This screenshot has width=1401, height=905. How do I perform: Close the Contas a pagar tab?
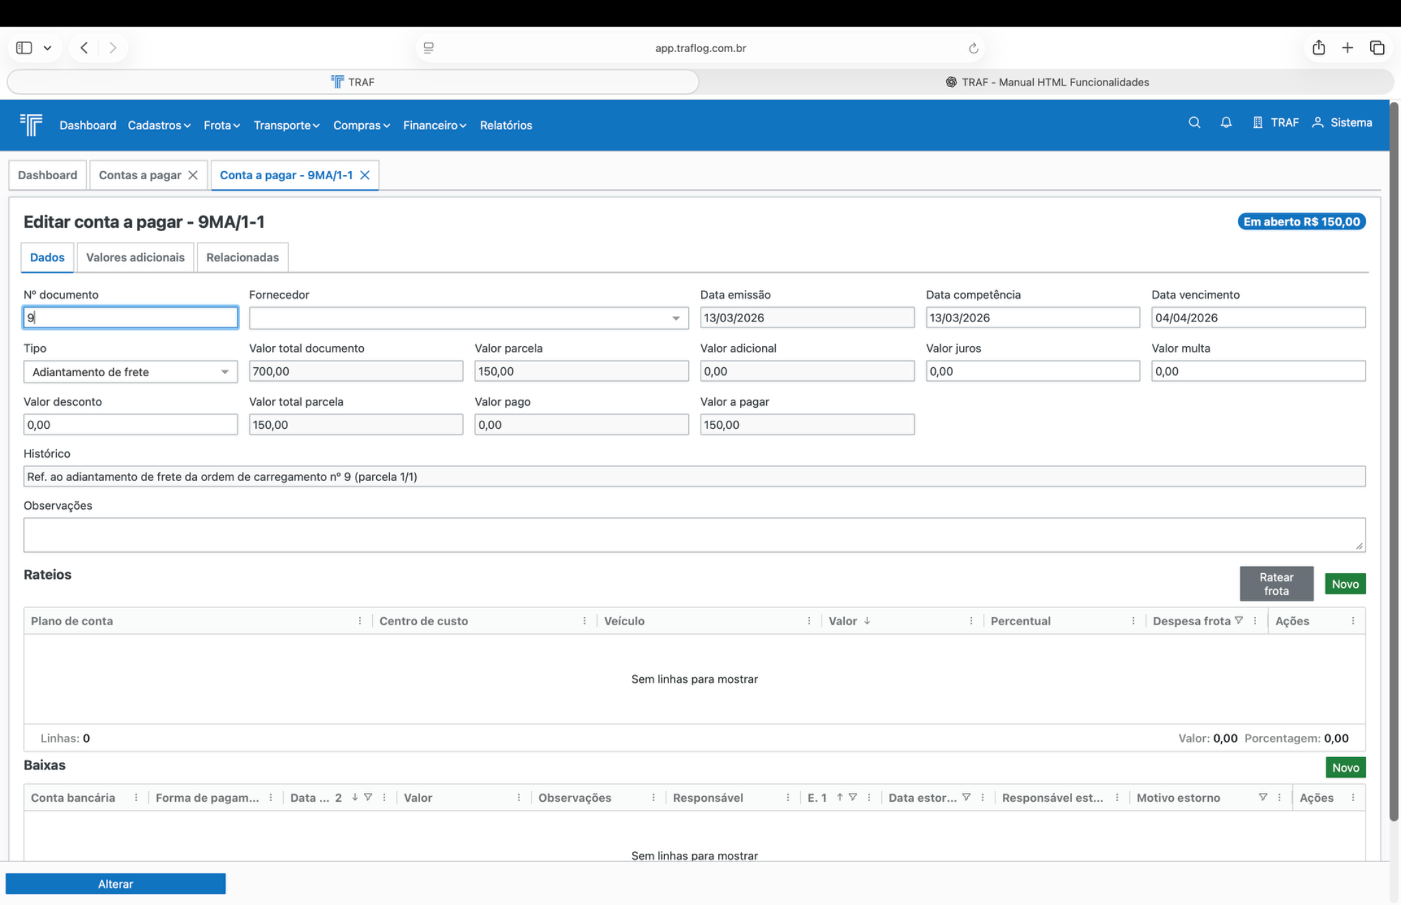pos(193,175)
